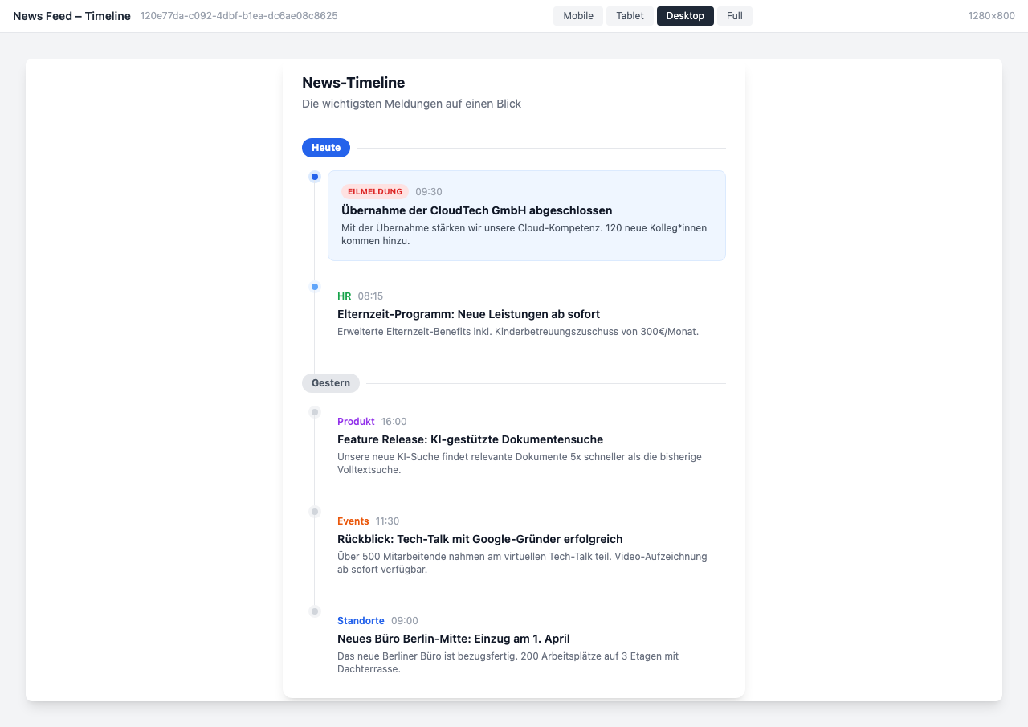Viewport: 1028px width, 727px height.
Task: Switch to Mobile preview mode
Action: (x=577, y=15)
